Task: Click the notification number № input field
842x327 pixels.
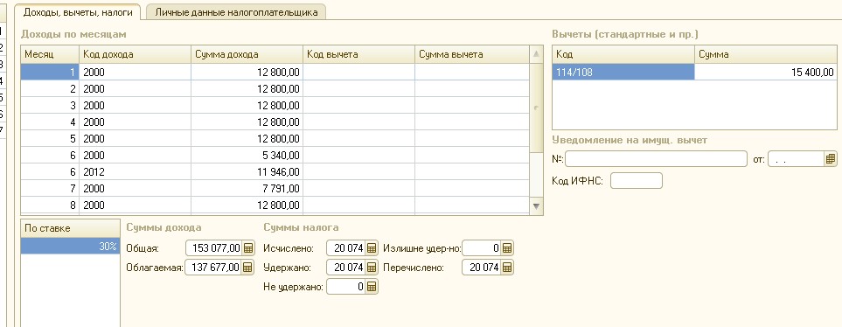Action: [x=656, y=159]
